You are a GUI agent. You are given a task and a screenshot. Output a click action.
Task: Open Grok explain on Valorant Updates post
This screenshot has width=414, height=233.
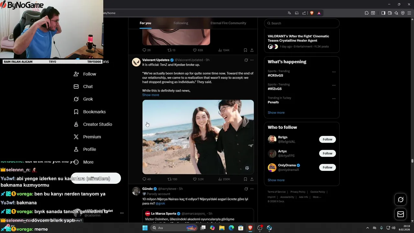coord(246,60)
